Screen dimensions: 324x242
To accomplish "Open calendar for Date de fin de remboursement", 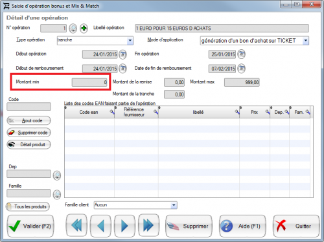I will pos(242,69).
